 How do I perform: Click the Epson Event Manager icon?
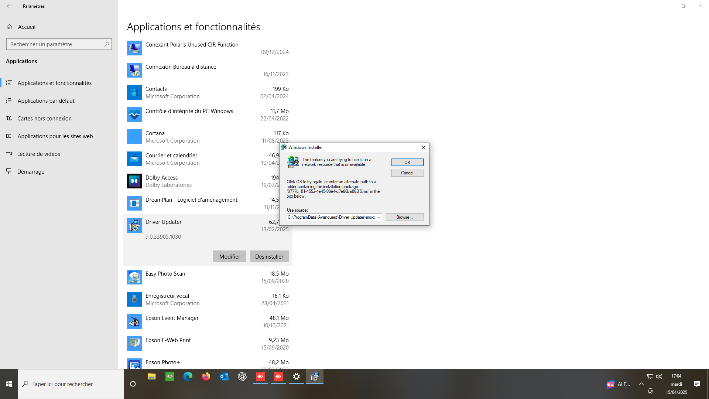coord(134,321)
